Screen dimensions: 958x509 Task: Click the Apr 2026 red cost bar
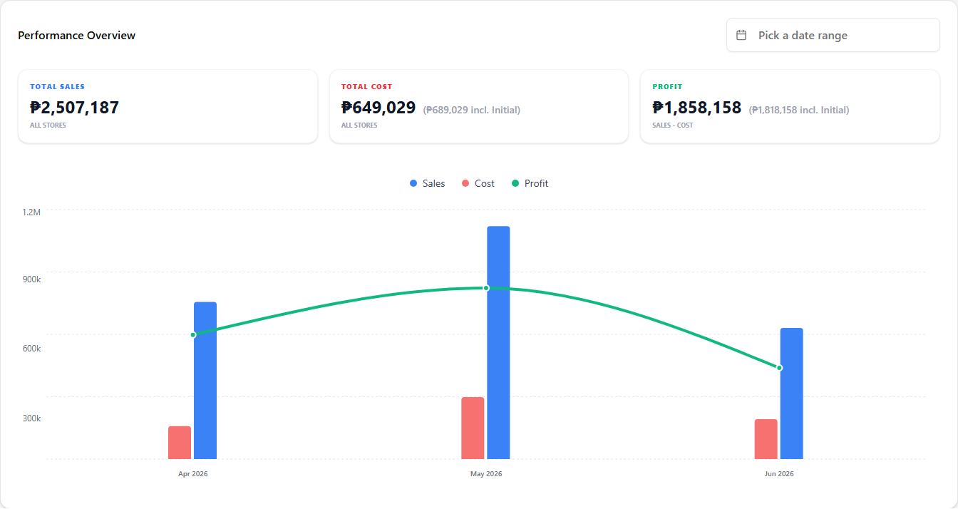(180, 443)
